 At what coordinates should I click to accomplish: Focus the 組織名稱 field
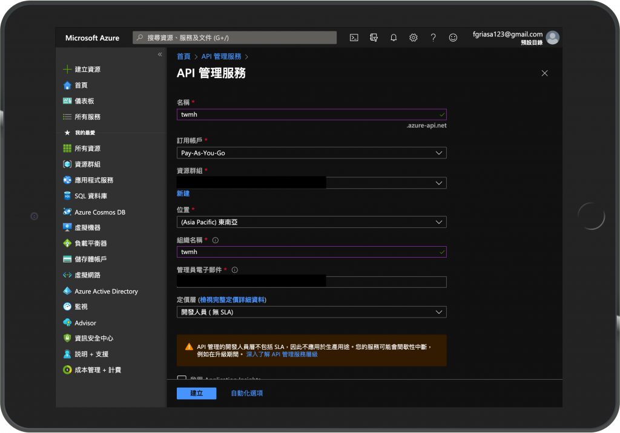tap(312, 252)
